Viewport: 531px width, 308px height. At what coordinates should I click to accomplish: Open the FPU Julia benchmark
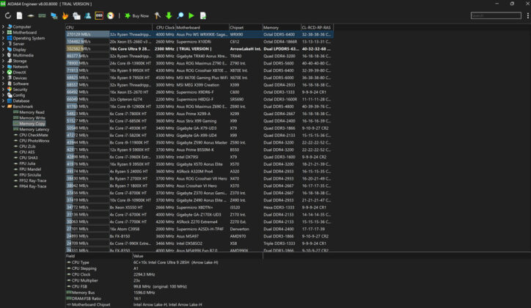(25, 164)
